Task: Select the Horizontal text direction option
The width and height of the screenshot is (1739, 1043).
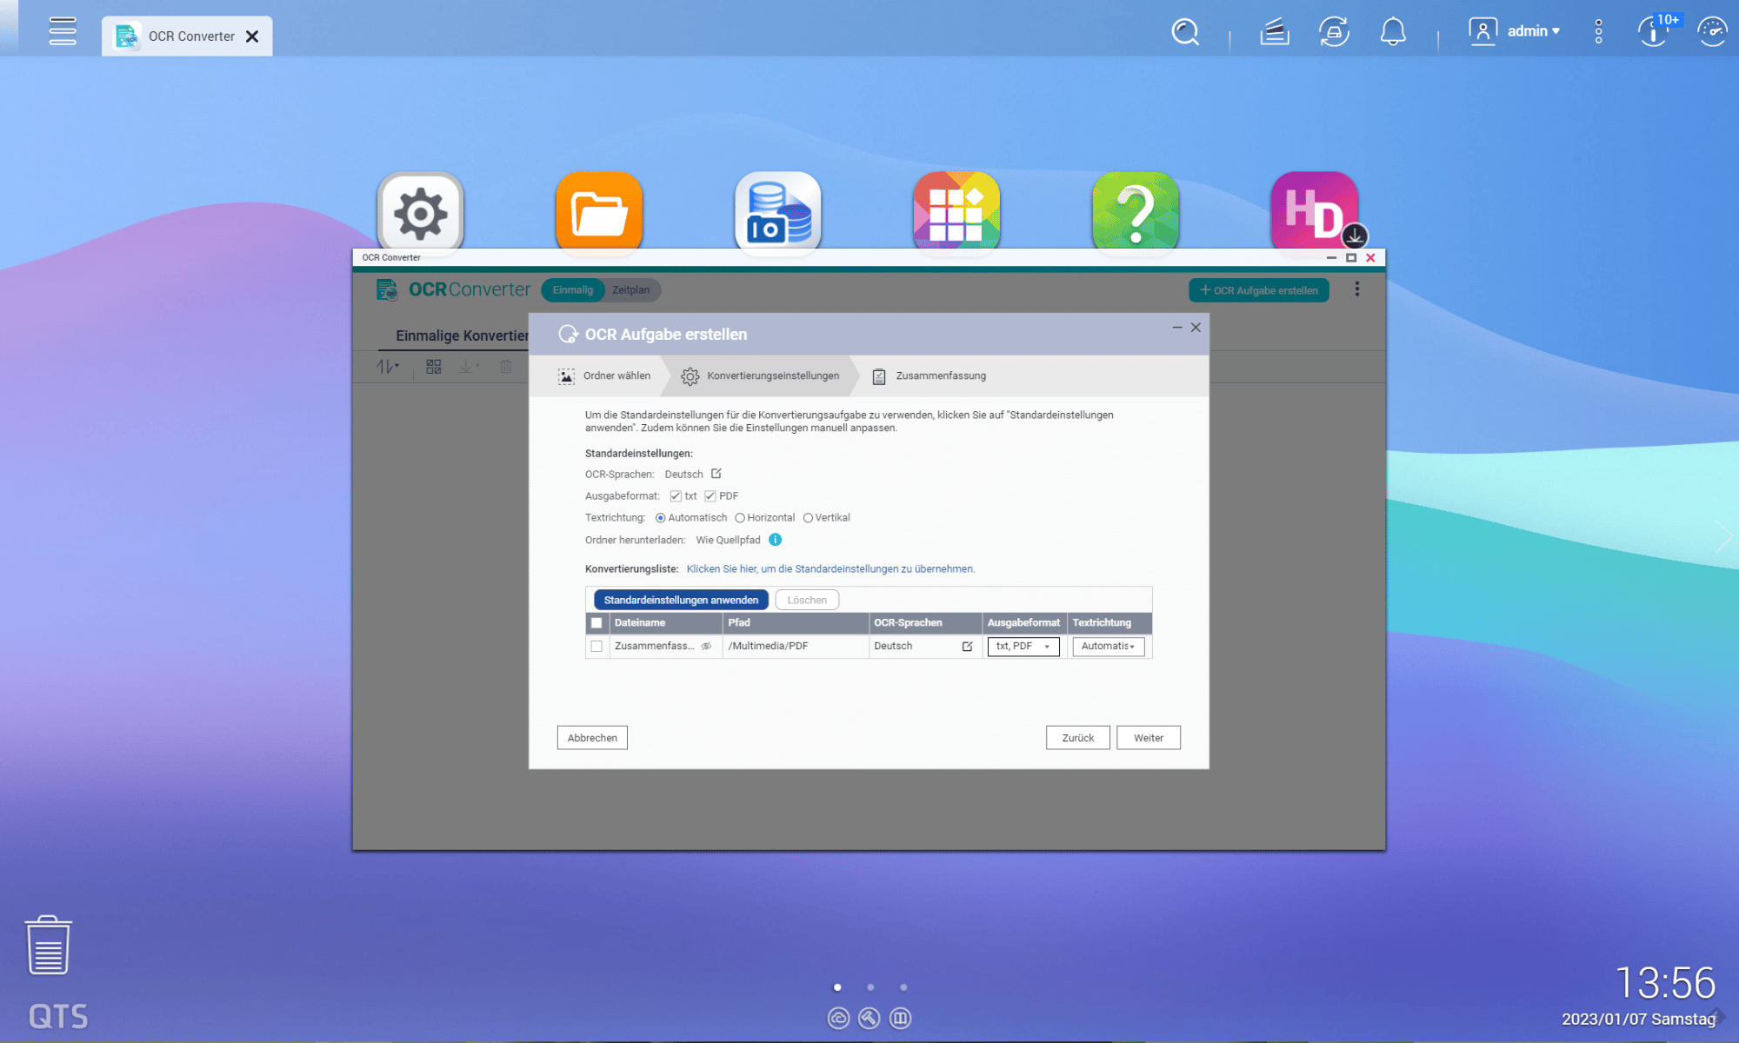Action: tap(740, 518)
